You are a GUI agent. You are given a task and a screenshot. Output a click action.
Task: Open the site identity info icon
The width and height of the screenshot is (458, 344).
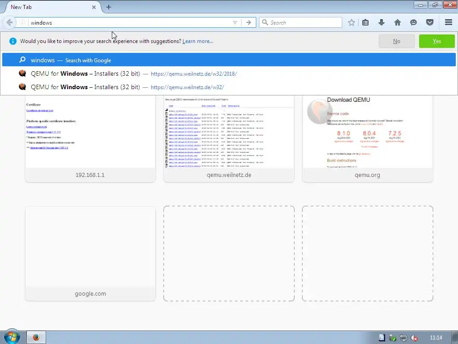click(x=22, y=22)
